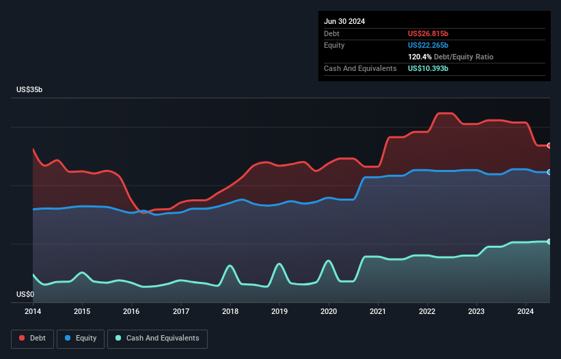Click the 2018 x-axis label
The image size is (561, 359).
(x=230, y=312)
